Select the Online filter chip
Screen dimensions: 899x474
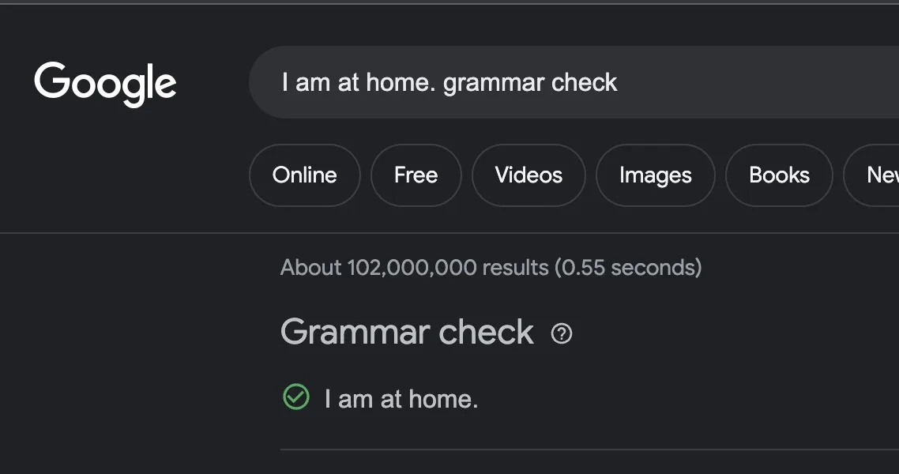[304, 175]
